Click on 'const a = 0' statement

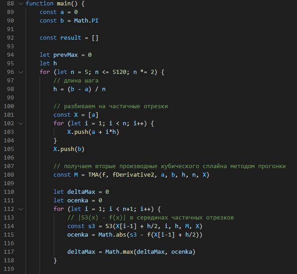[x=59, y=12]
